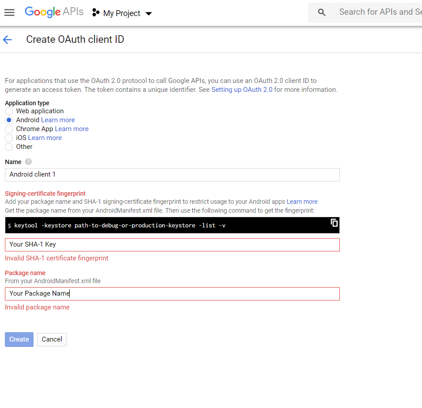Click the SHA-1 fingerprint input field

coord(172,245)
